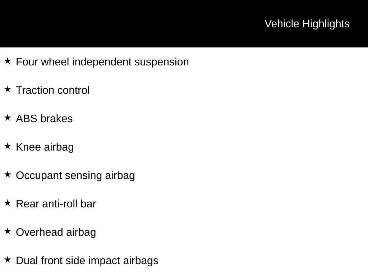The height and width of the screenshot is (276, 368).
Task: Select the star beside Overhead airbag
Action: pos(8,231)
